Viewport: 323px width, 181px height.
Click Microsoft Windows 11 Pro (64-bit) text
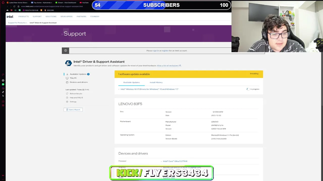click(225, 135)
